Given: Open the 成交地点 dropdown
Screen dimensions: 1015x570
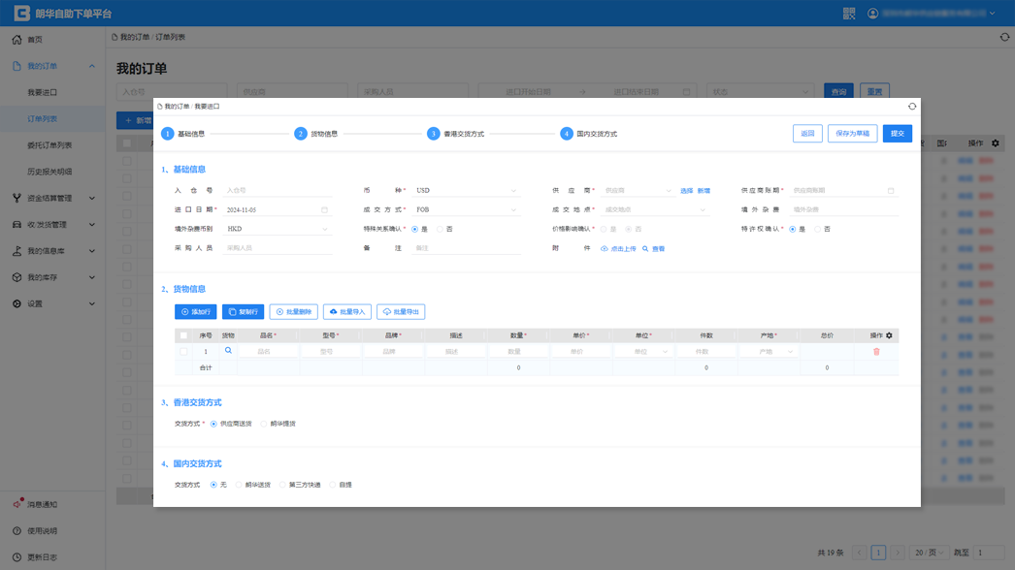Looking at the screenshot, I should [x=654, y=209].
